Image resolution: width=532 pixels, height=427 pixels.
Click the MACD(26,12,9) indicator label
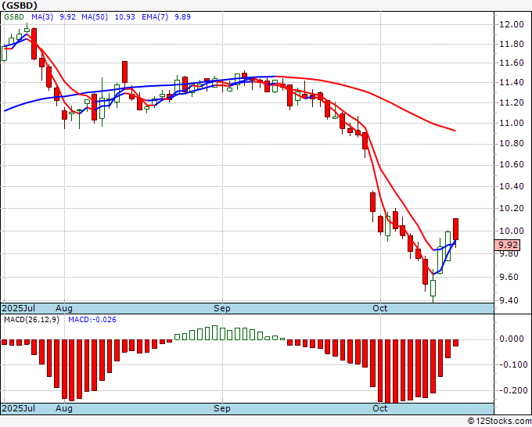[x=31, y=320]
